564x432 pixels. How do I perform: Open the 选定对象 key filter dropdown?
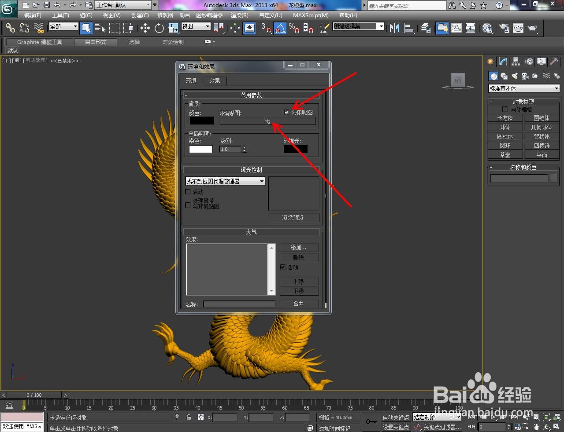pos(437,417)
